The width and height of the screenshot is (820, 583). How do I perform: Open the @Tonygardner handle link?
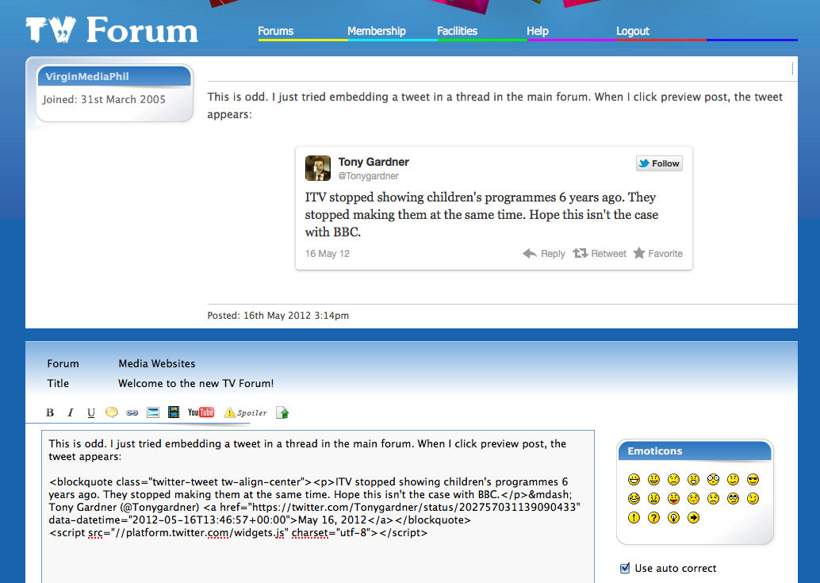pos(368,176)
